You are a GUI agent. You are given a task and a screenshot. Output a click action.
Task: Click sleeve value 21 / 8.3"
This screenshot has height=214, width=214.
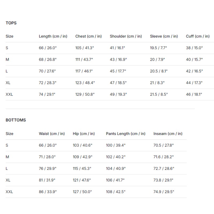point(157,83)
